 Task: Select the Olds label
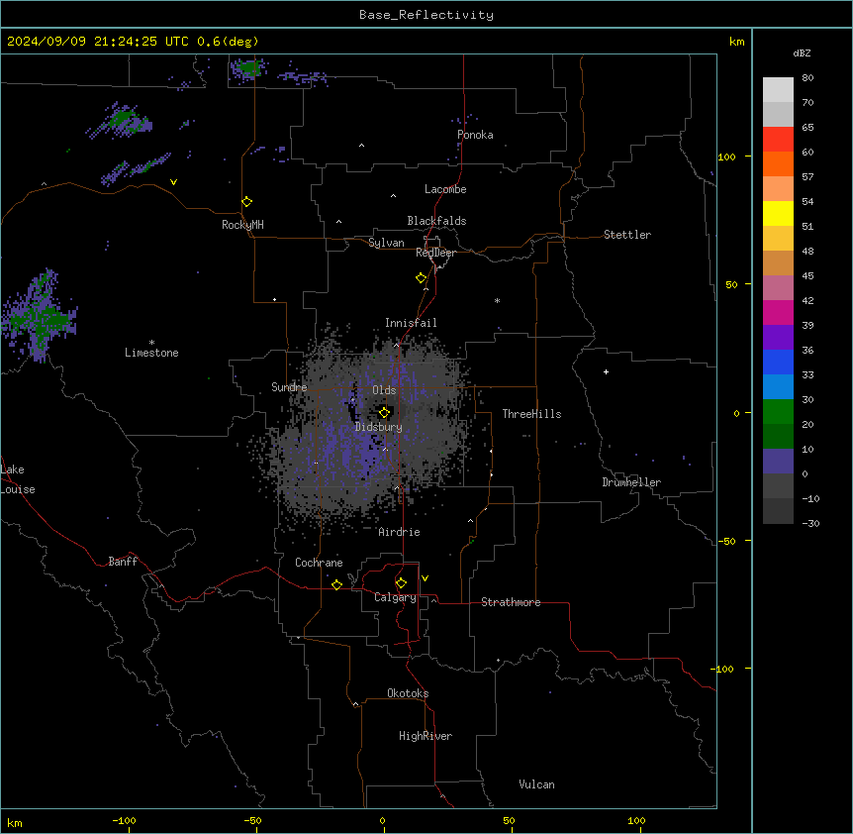tap(384, 390)
